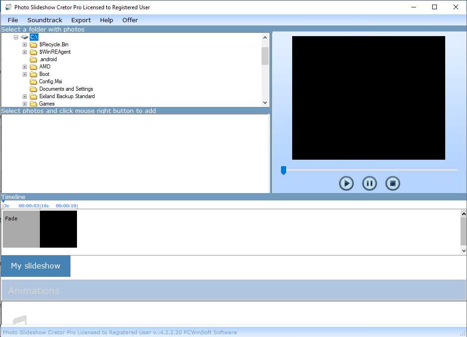The width and height of the screenshot is (467, 337).
Task: Click the .android folder icon
Action: [33, 59]
